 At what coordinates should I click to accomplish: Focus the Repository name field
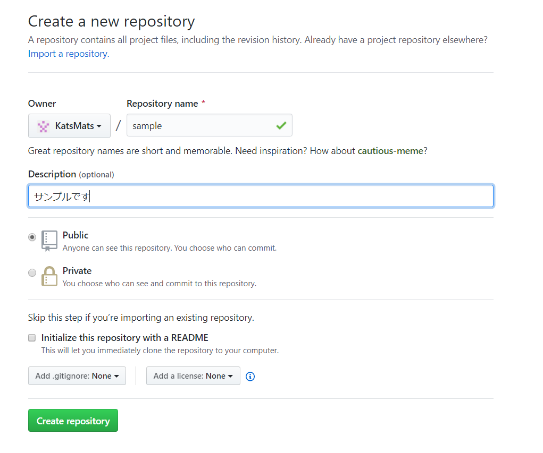pos(209,125)
